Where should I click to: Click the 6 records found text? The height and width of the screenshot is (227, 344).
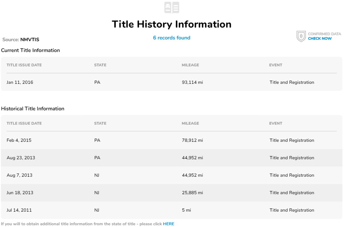[x=172, y=38]
